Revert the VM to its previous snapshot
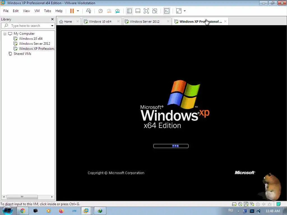This screenshot has height=215, width=287. coord(109,11)
